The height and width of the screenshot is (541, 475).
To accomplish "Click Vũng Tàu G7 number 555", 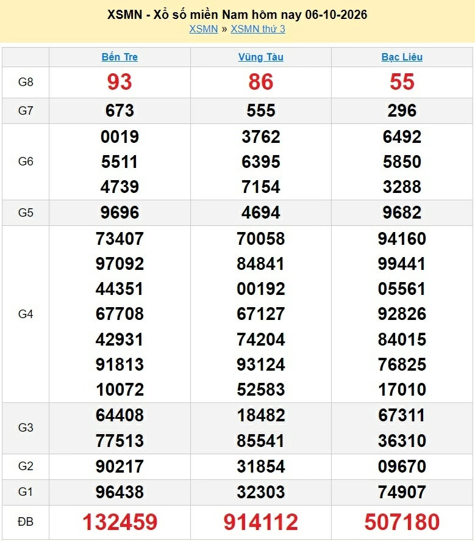I will tap(261, 111).
